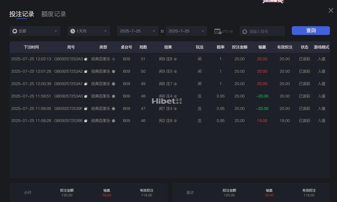The width and height of the screenshot is (337, 202).
Task: Play video replay for round 48
Action: pyautogui.click(x=114, y=96)
